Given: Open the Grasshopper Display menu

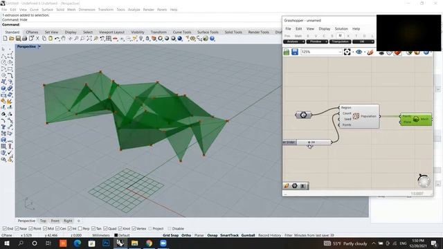Looking at the screenshot, I should click(325, 29).
